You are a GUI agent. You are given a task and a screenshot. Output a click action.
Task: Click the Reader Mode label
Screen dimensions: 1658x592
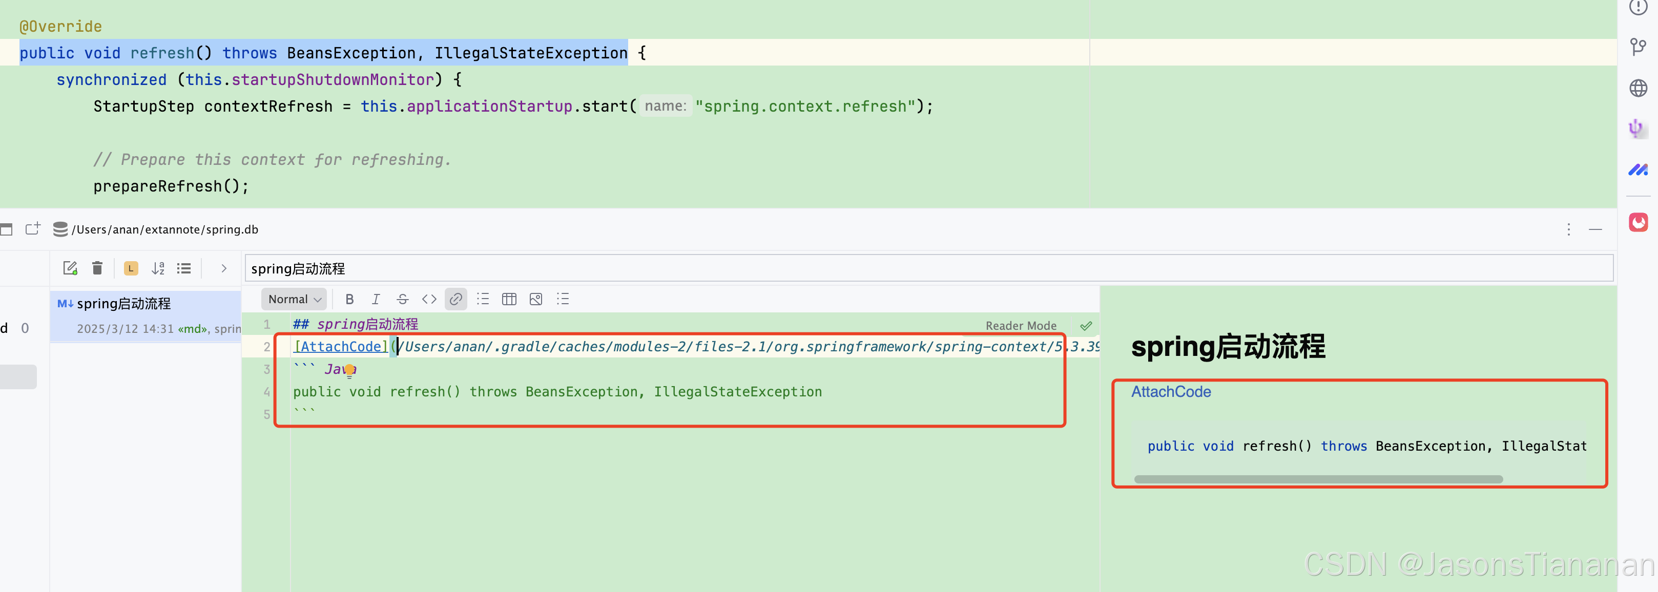[x=1021, y=326]
